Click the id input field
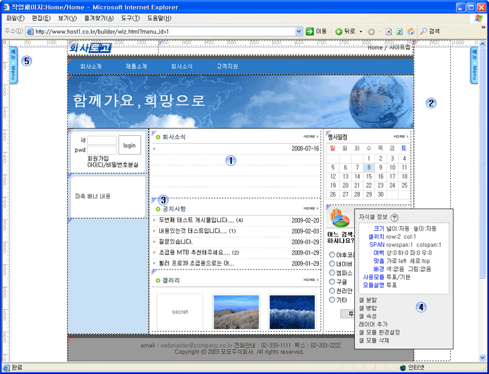Screen dimensions: 489x374 [x=102, y=141]
